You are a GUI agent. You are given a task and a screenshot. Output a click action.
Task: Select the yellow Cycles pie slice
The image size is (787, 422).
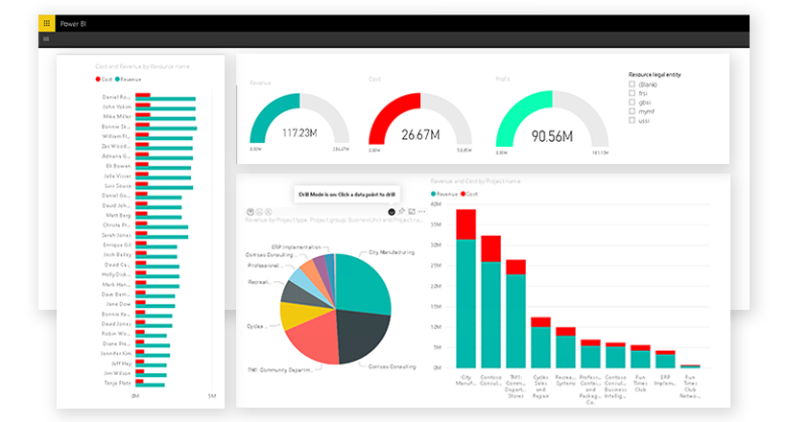click(301, 316)
